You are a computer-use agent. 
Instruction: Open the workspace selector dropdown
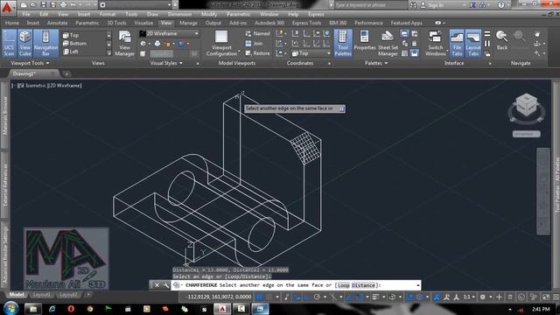coord(136,5)
